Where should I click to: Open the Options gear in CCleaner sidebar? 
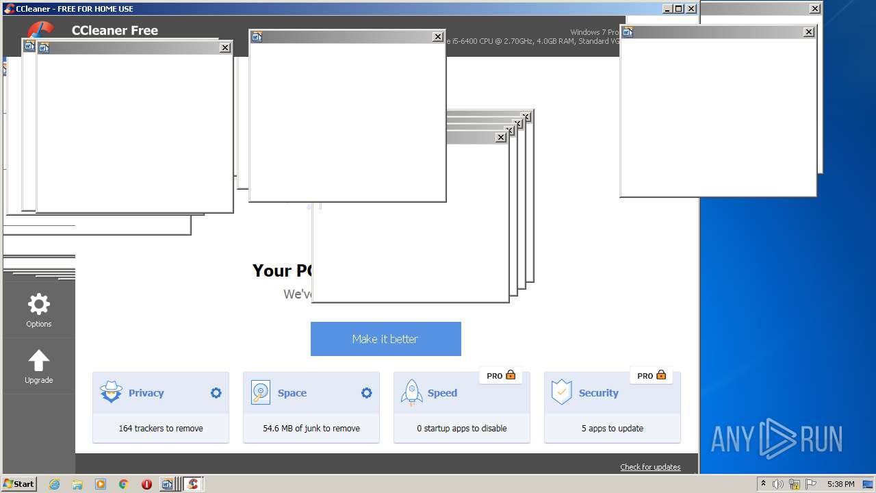(38, 304)
